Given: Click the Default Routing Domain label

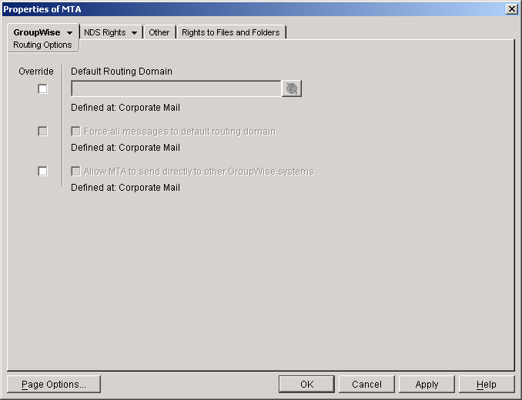Looking at the screenshot, I should tap(122, 72).
